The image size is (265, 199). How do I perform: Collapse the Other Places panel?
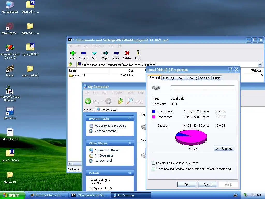[130, 143]
